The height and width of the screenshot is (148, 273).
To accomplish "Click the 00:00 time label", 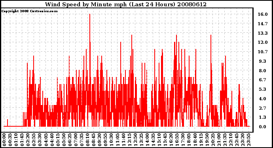I will (x=4, y=140).
